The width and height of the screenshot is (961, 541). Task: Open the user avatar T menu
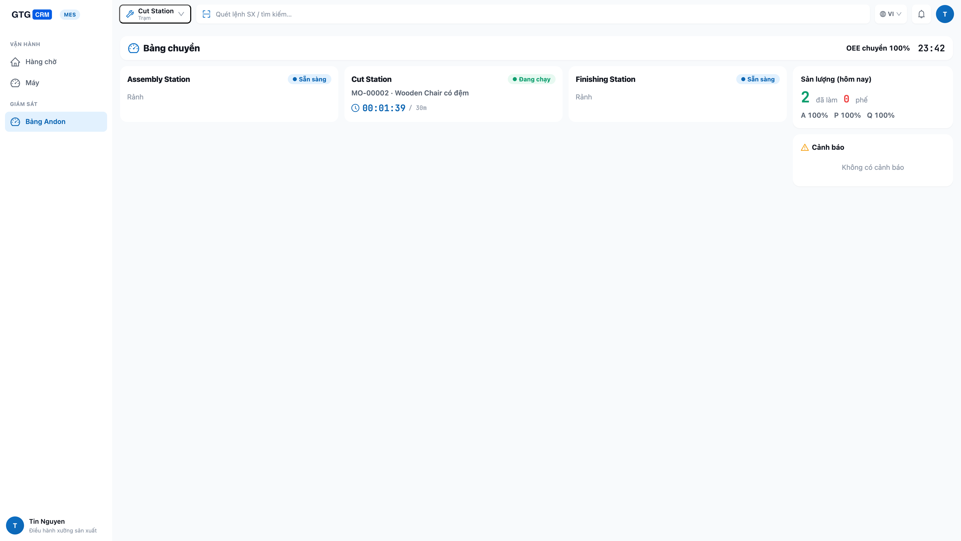click(944, 14)
